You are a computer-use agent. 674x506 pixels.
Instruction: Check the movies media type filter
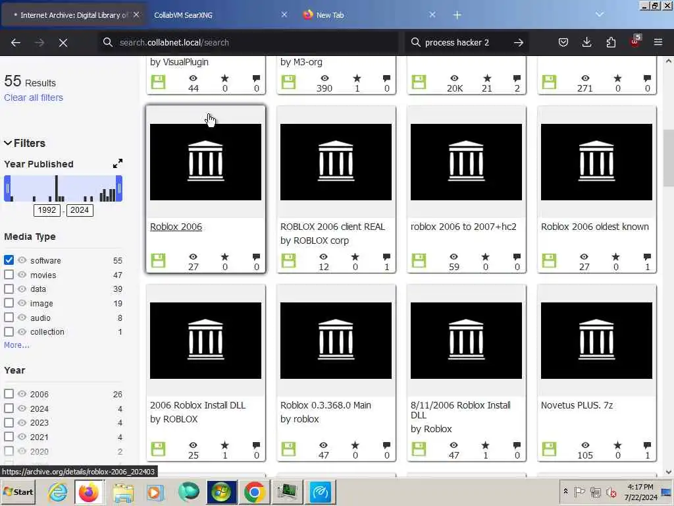pos(9,275)
